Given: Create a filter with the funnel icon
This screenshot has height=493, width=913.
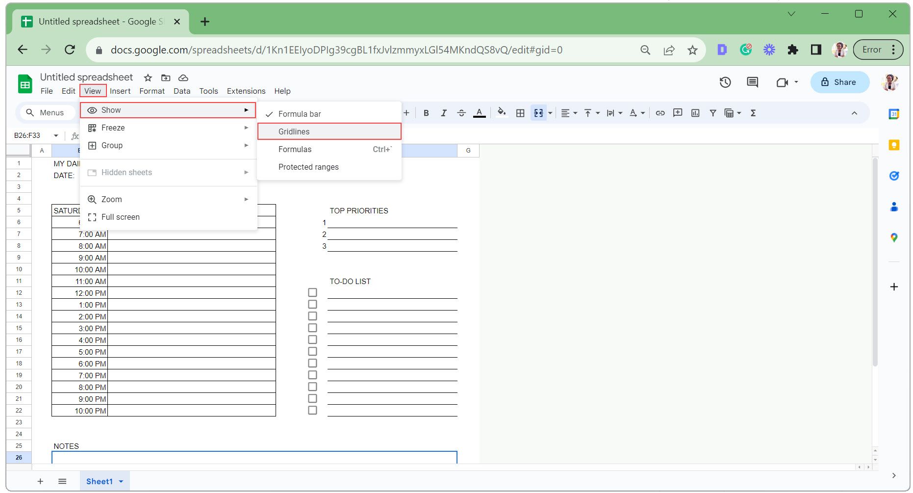Looking at the screenshot, I should click(712, 113).
